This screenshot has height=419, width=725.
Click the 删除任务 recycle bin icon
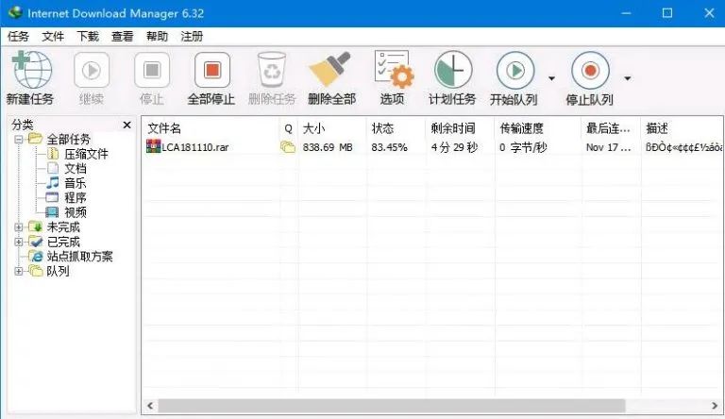pyautogui.click(x=272, y=70)
